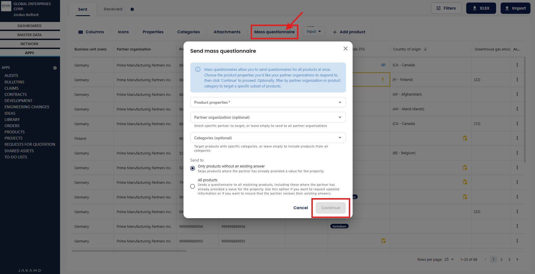Select the 'All products' radio option
The width and height of the screenshot is (535, 274).
193,186
